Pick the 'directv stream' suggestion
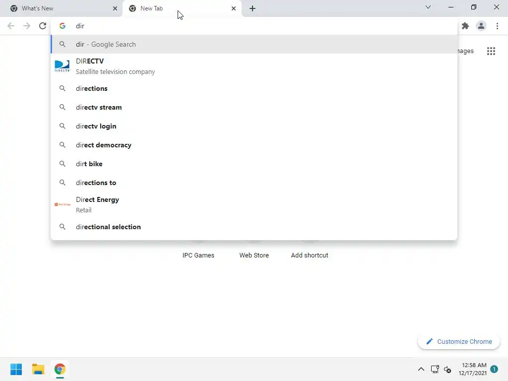Image resolution: width=508 pixels, height=381 pixels. (x=254, y=107)
